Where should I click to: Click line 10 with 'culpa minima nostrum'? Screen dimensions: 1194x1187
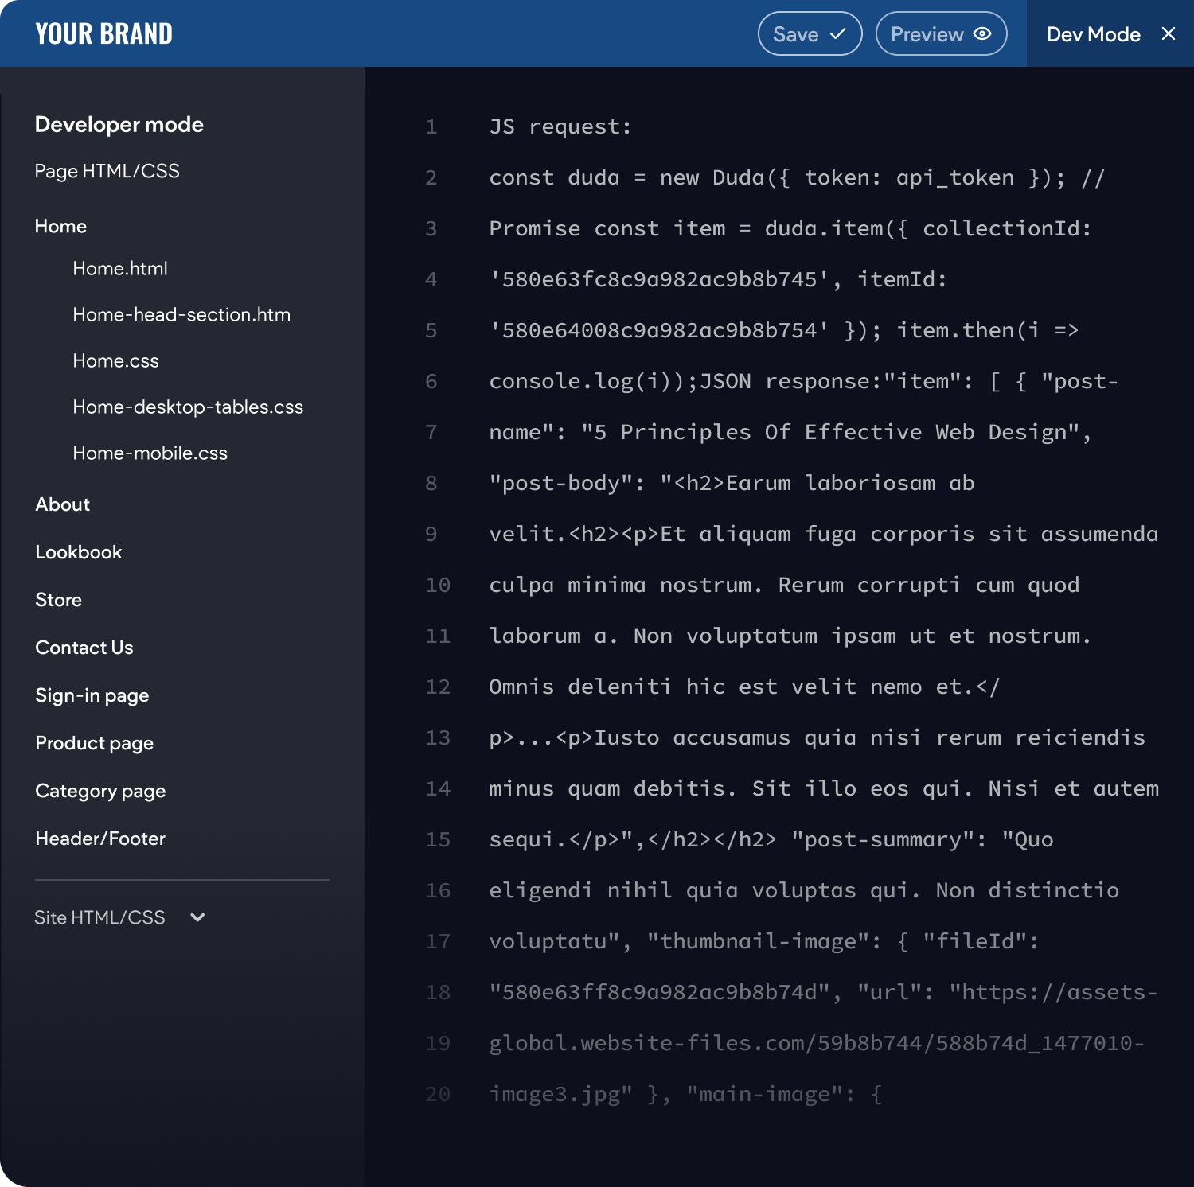point(784,585)
